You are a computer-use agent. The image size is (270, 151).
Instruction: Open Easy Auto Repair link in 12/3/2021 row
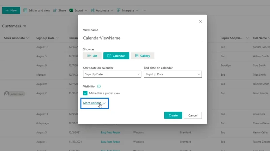[110, 132]
